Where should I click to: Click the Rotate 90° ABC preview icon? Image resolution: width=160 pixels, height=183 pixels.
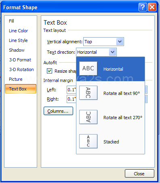88,93
